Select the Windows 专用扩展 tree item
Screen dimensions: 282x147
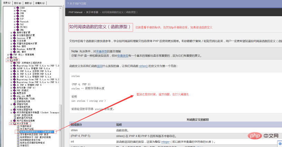[x=26, y=49]
